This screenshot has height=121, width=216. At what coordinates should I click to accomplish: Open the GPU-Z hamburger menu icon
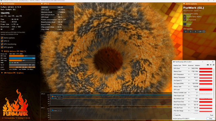pos(214,65)
